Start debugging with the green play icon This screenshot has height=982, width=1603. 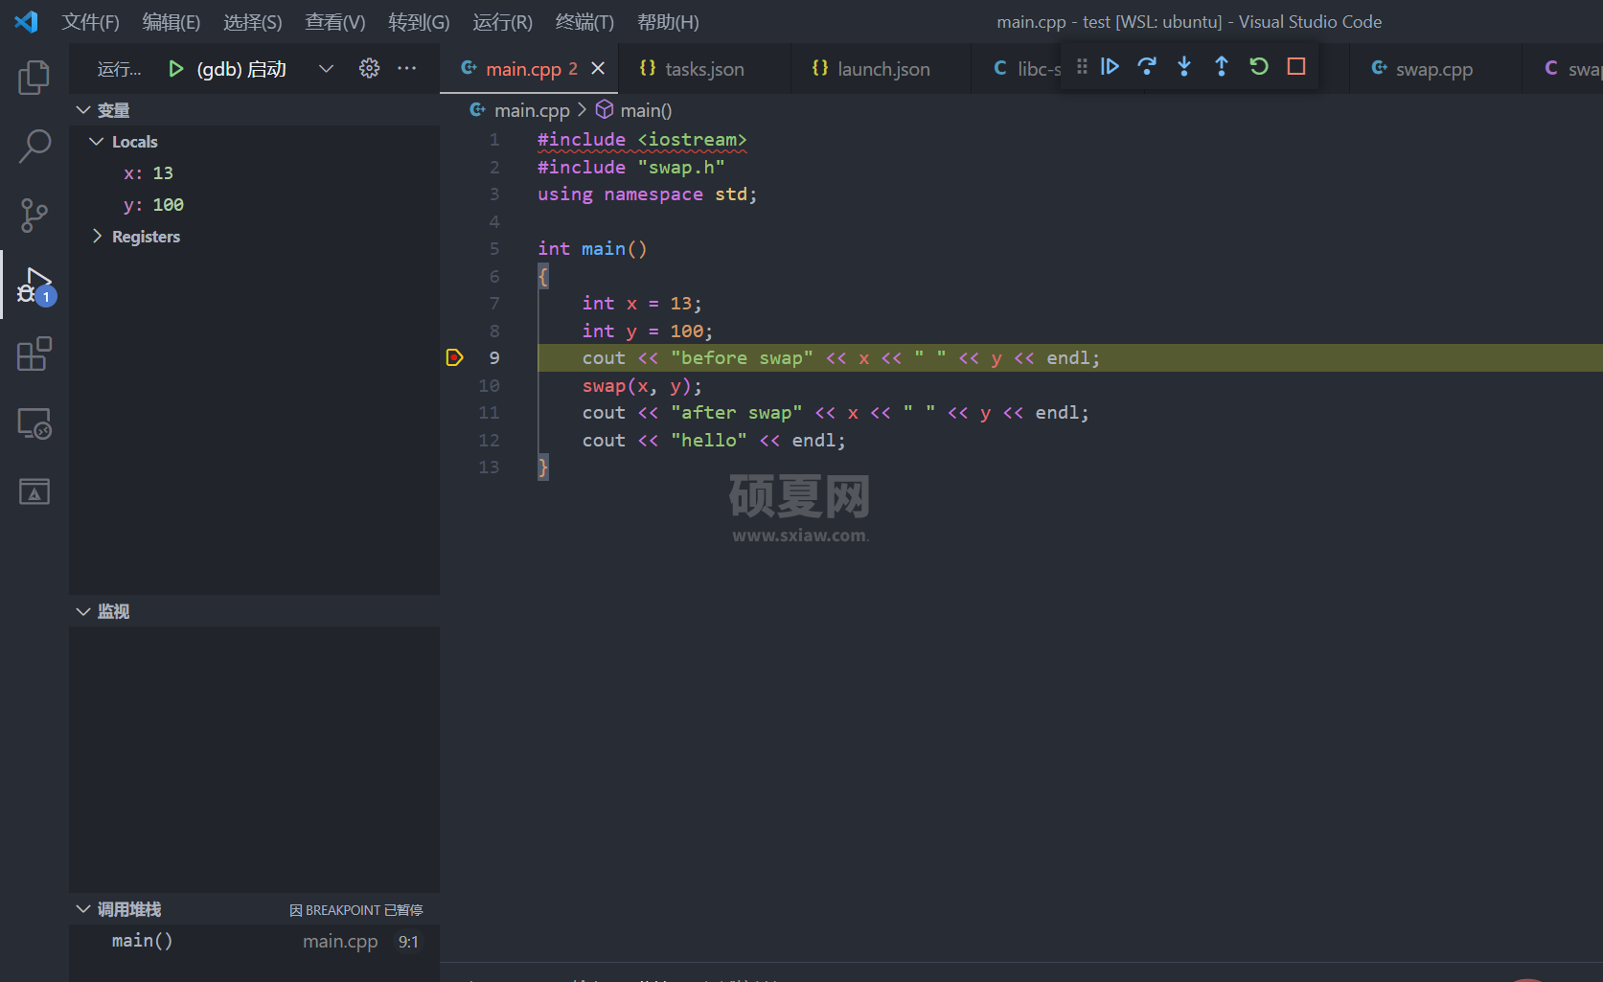pos(175,69)
